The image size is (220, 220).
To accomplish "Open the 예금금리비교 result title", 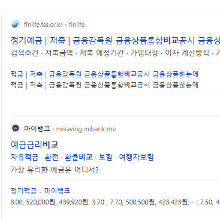I will click(34, 144).
